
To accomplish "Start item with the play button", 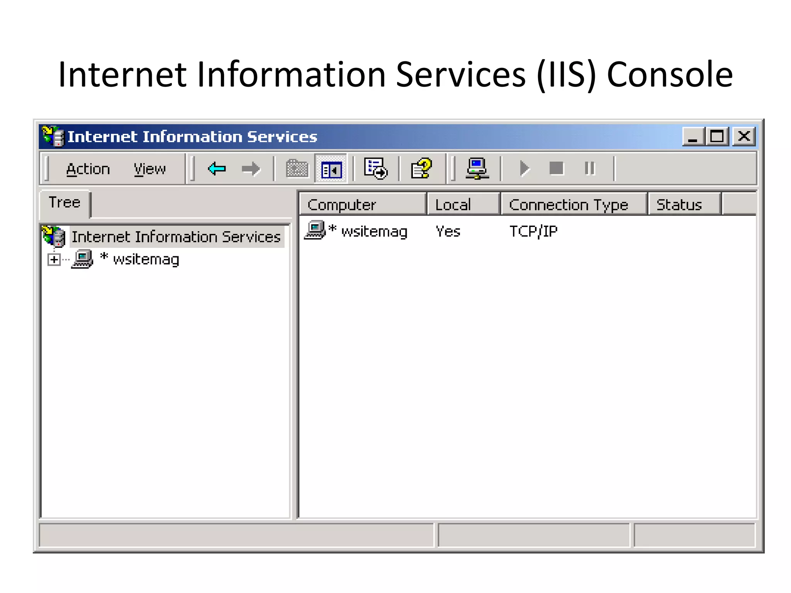I will 524,169.
